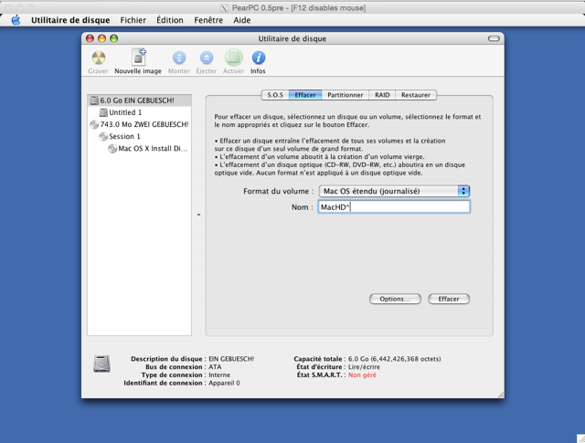Click the red Non géré S.M.A.R.T. status

[x=362, y=375]
